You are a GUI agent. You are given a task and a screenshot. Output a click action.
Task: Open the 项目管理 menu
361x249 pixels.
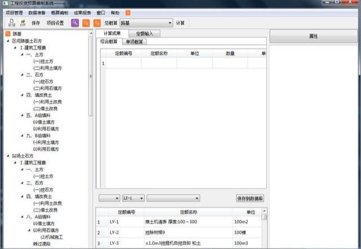point(14,12)
